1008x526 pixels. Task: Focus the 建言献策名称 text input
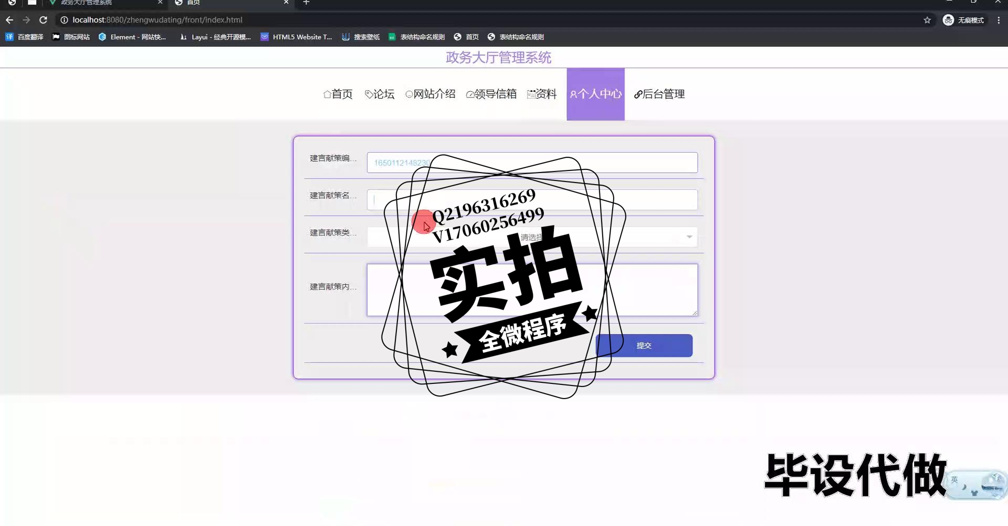coord(532,200)
